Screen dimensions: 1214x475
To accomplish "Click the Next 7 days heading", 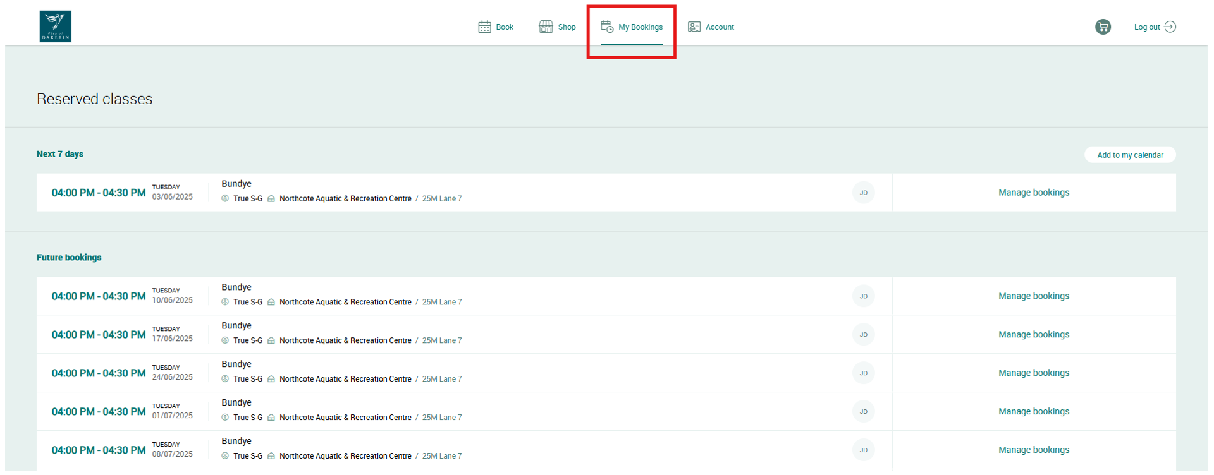I will tap(60, 154).
